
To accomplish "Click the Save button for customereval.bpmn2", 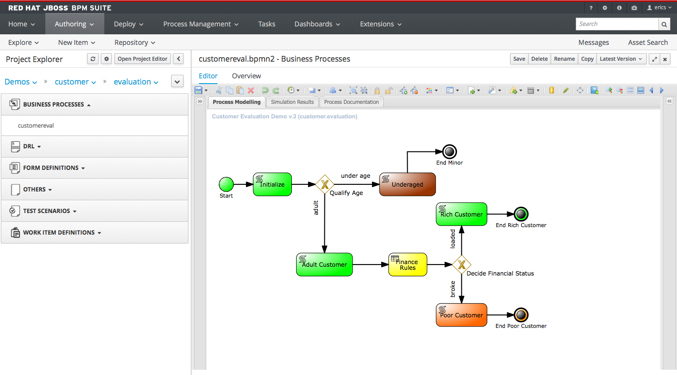I will click(519, 59).
